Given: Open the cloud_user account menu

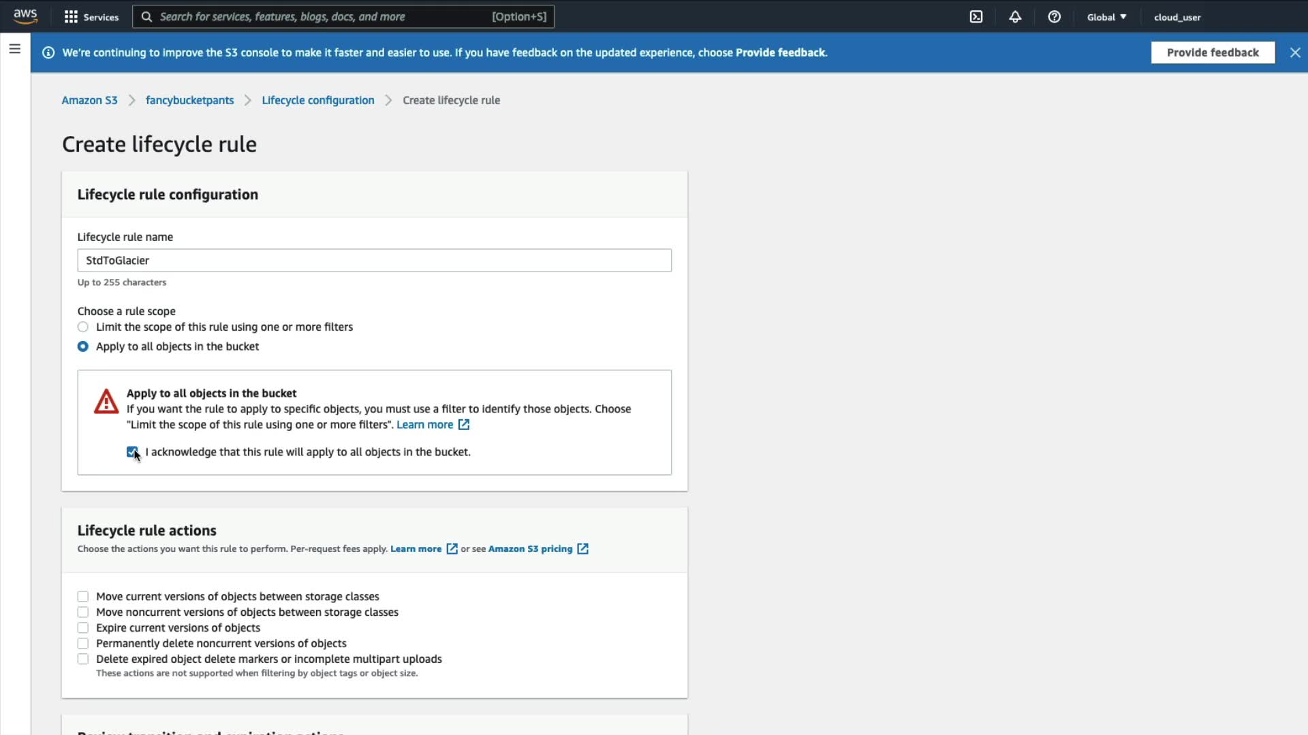Looking at the screenshot, I should point(1177,17).
